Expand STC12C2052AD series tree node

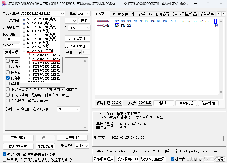pyautogui.click(x=24, y=39)
